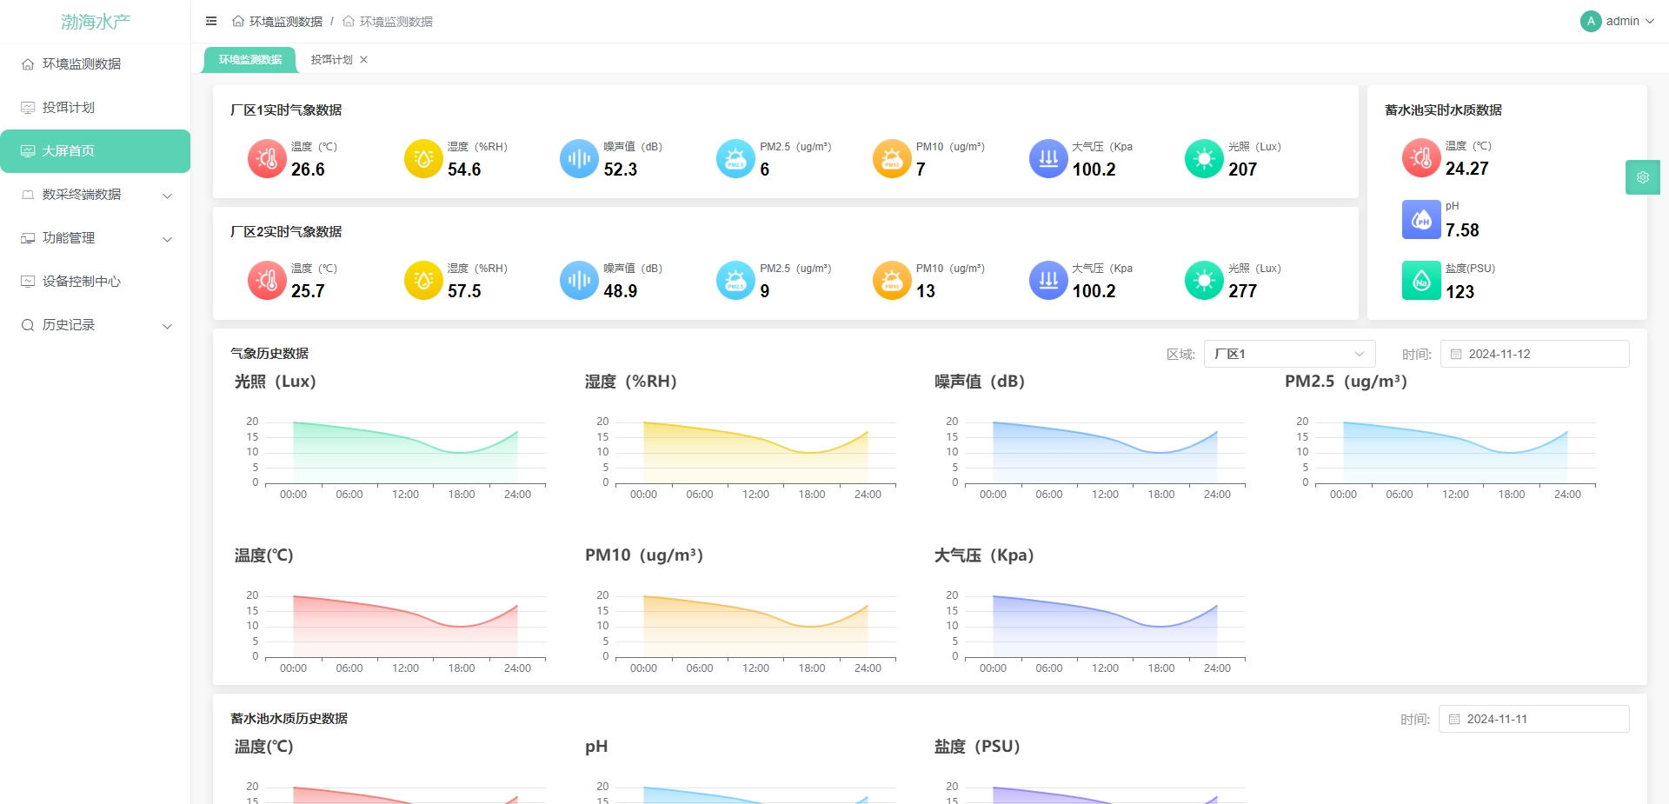Click the pH water droplet icon in 蓄水池 panel
Screen dimensions: 1669x804
[1422, 220]
